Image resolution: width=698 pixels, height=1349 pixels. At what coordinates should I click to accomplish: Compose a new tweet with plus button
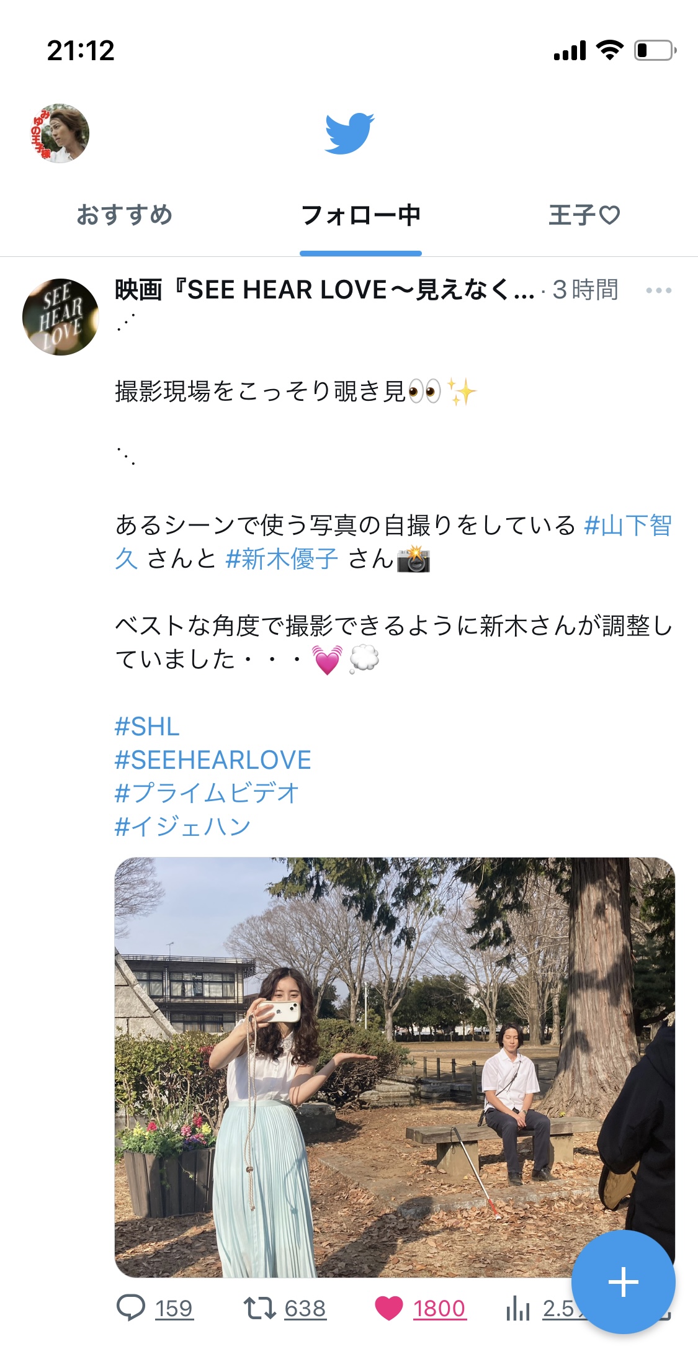tap(623, 1281)
